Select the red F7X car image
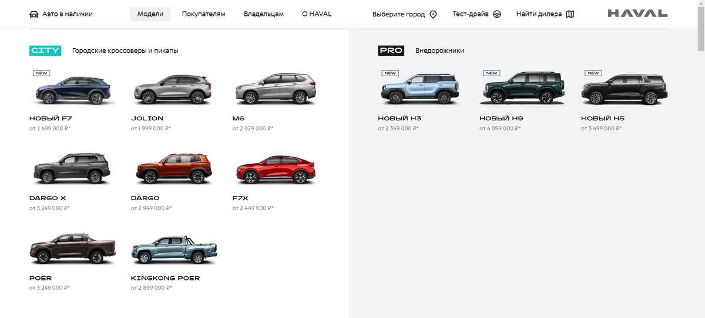This screenshot has width=705, height=318. [275, 170]
